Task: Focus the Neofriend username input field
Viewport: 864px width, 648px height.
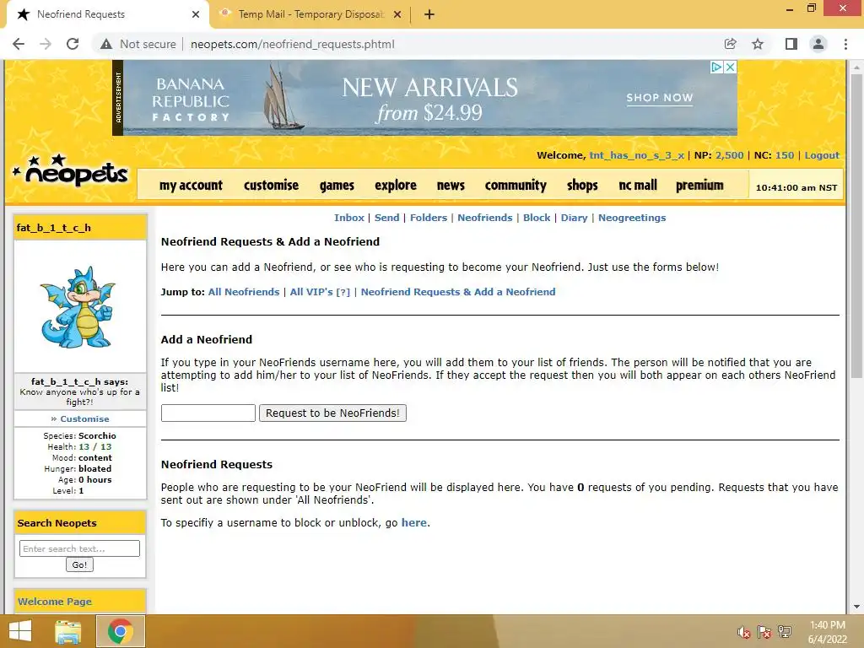Action: pos(208,413)
